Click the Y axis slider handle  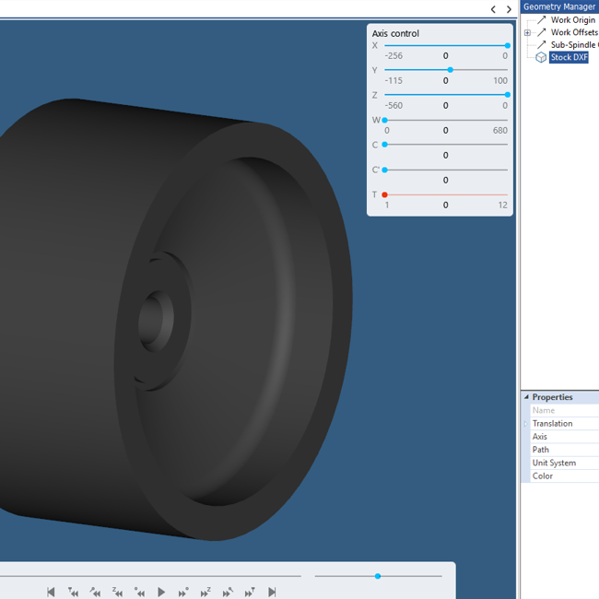tap(450, 70)
